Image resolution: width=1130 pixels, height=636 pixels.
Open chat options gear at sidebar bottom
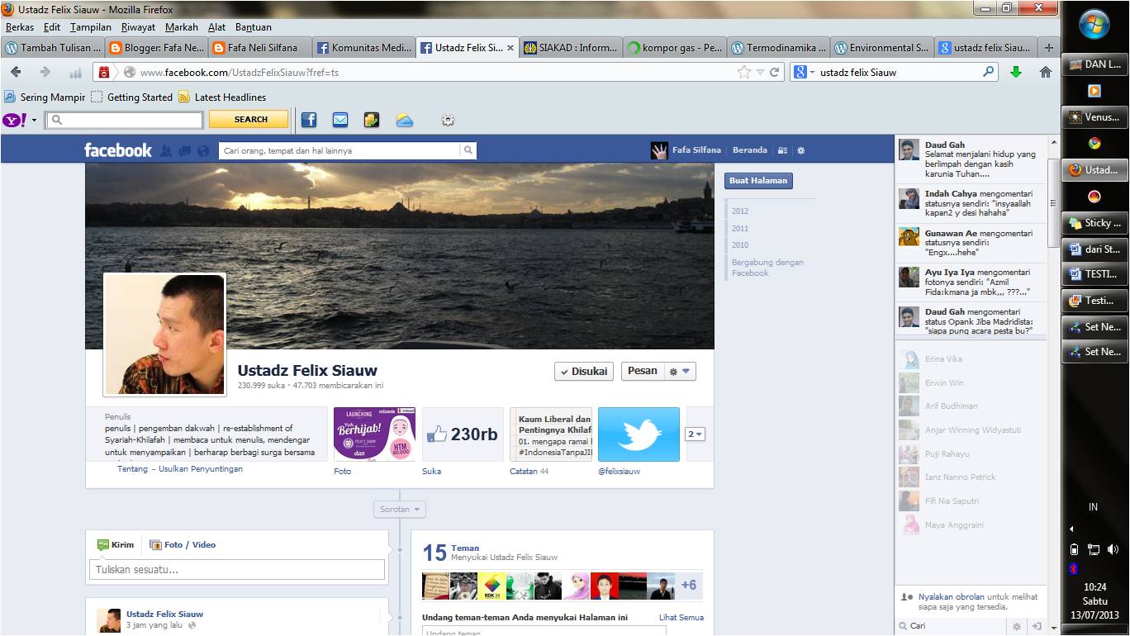1016,626
